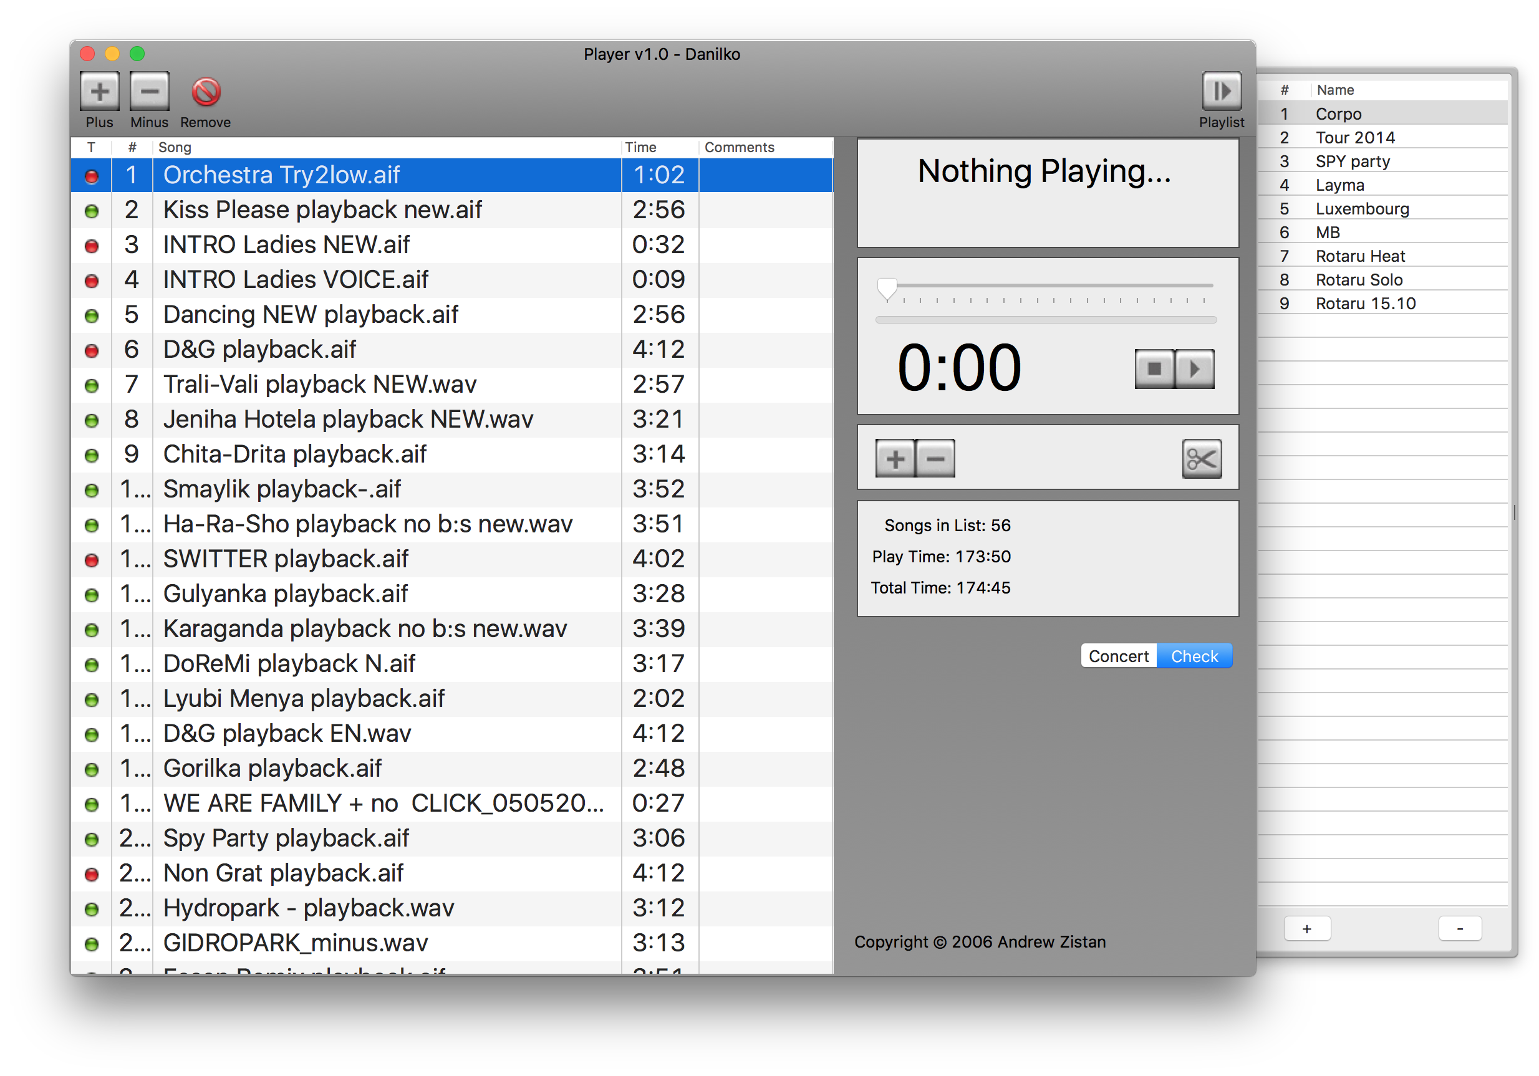This screenshot has width=1539, height=1076.
Task: Click plus button beside the scissors
Action: (x=895, y=459)
